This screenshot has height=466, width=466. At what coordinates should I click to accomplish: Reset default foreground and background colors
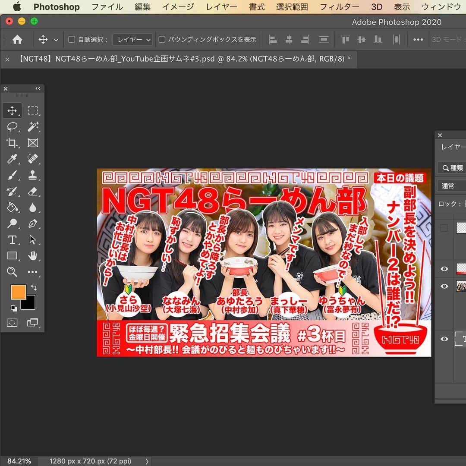click(x=14, y=308)
